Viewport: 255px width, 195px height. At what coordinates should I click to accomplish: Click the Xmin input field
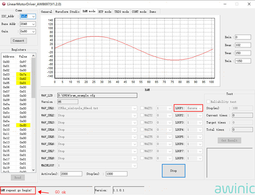click(243, 37)
